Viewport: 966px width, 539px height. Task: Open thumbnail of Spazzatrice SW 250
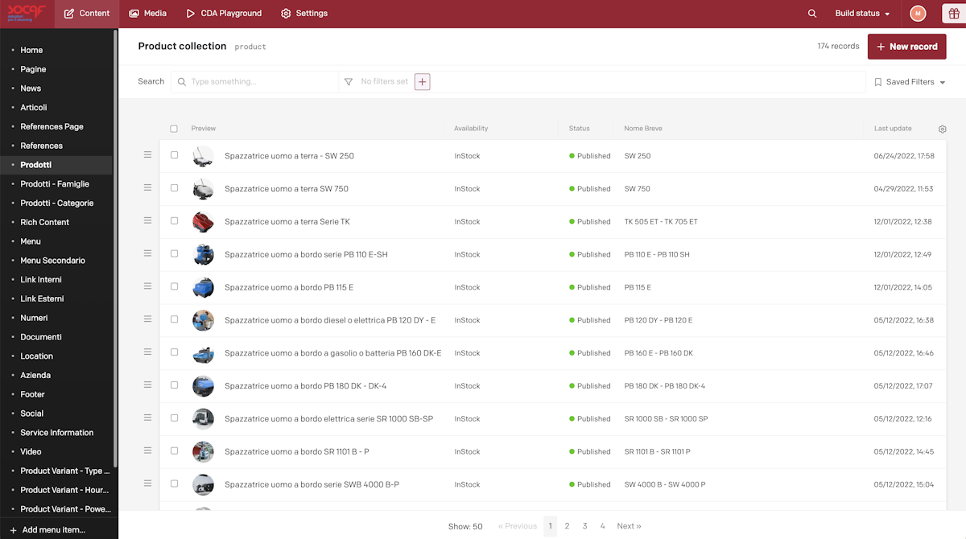click(203, 156)
